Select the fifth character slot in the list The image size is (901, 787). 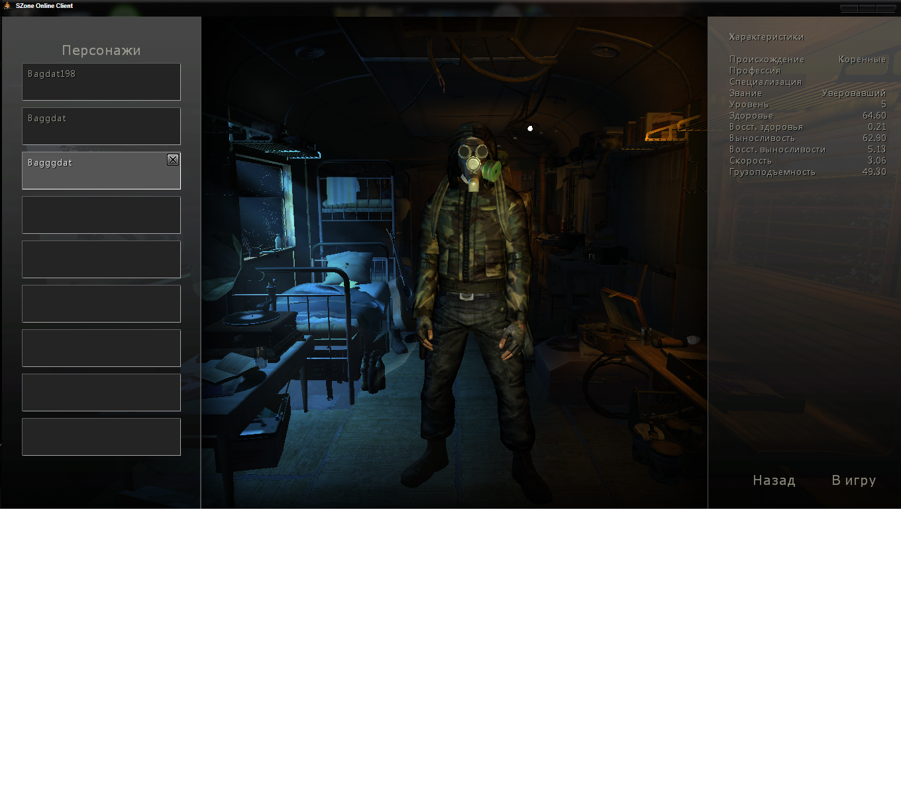pos(101,260)
